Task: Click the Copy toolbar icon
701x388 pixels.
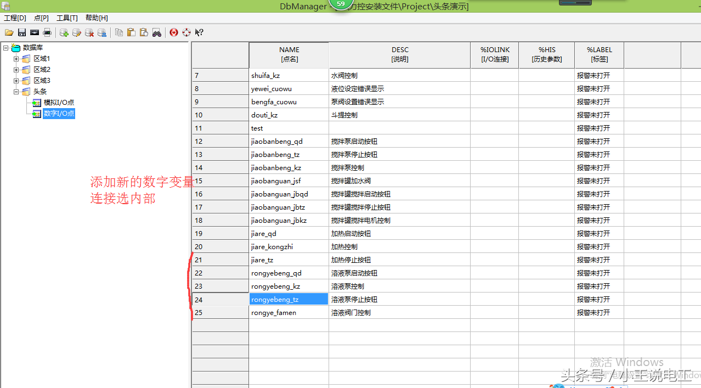Action: (119, 32)
